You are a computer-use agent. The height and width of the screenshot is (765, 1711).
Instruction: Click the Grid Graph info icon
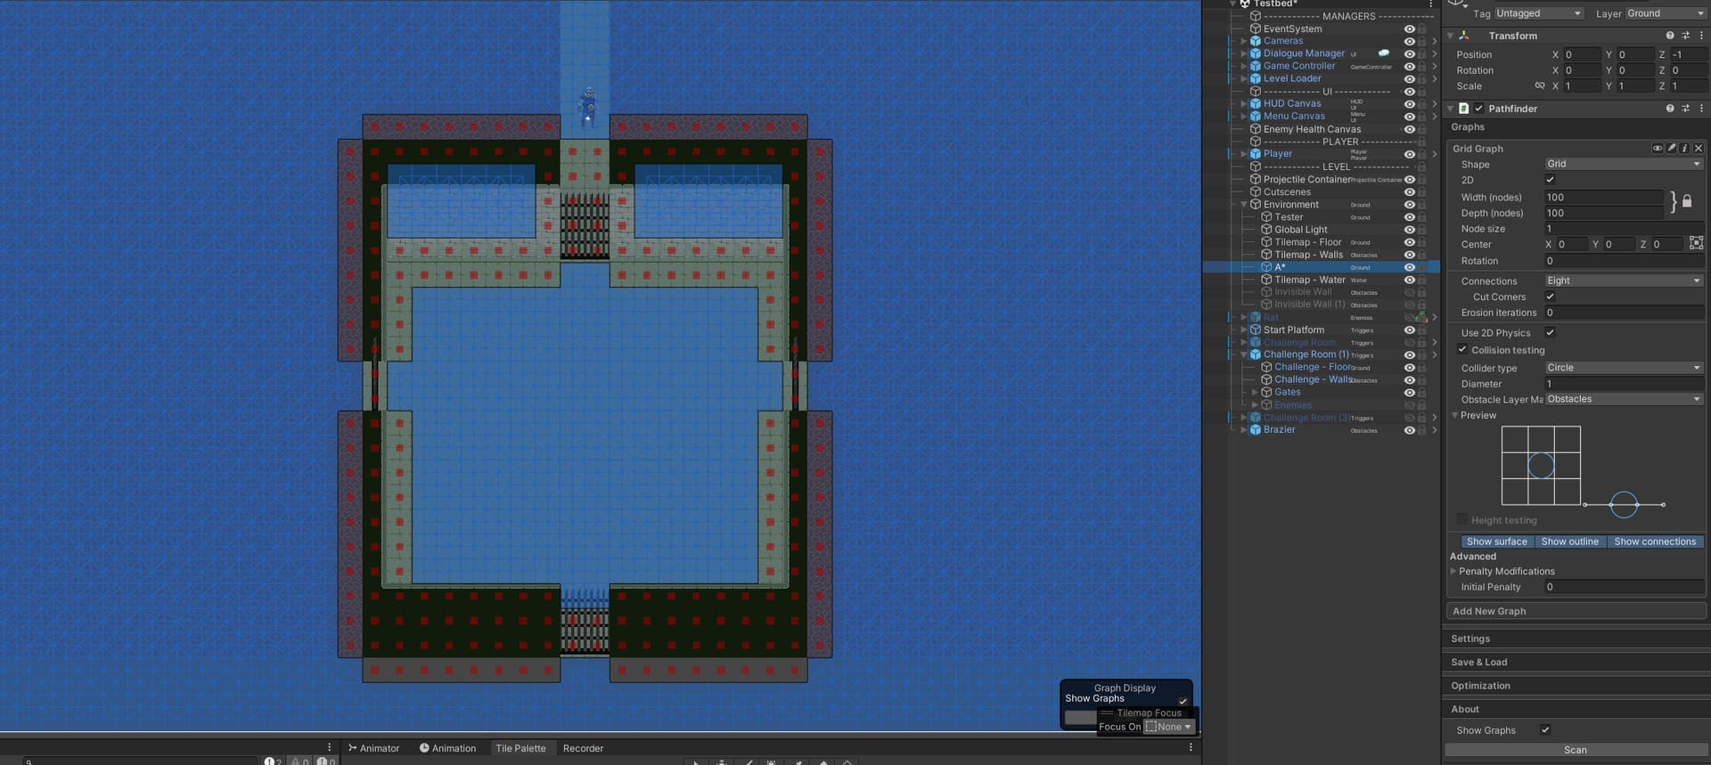coord(1684,149)
